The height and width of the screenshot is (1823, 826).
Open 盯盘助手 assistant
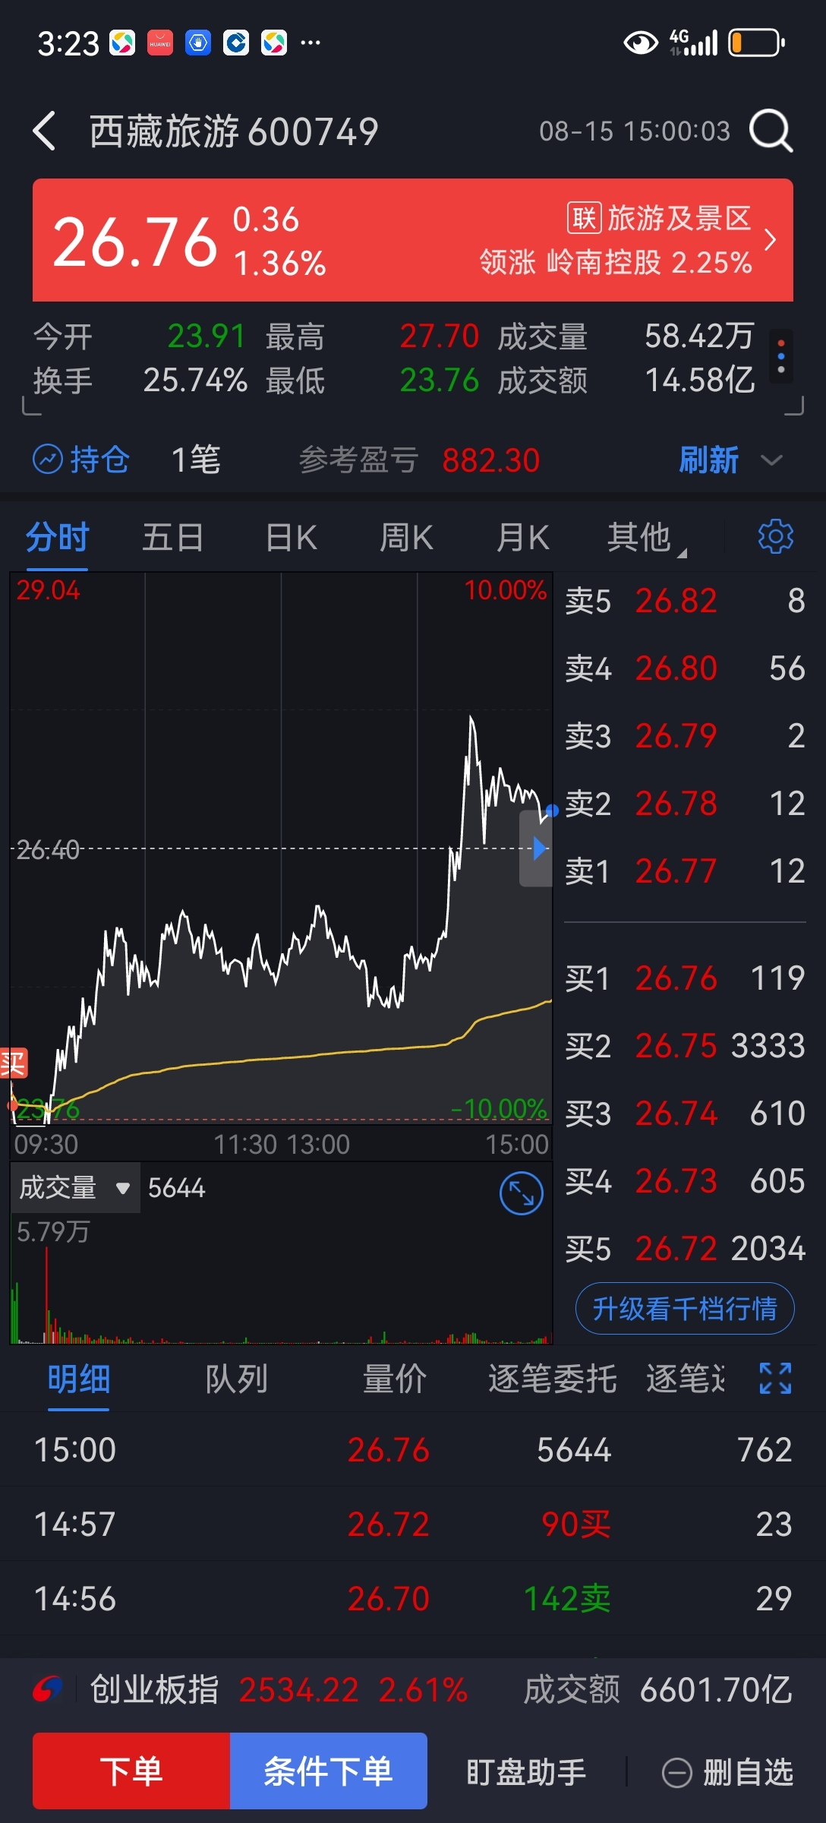tap(526, 1772)
